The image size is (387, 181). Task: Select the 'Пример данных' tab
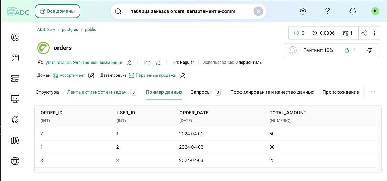coord(164,92)
